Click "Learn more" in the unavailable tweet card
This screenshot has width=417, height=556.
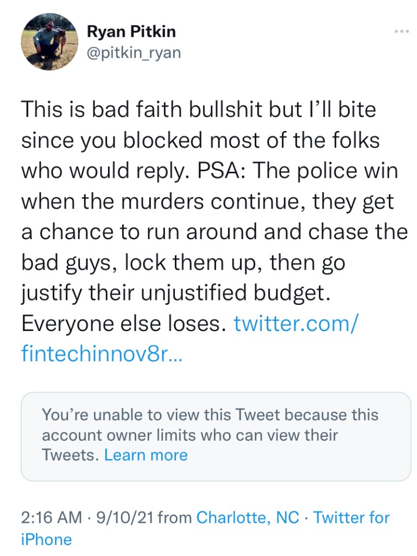click(146, 455)
